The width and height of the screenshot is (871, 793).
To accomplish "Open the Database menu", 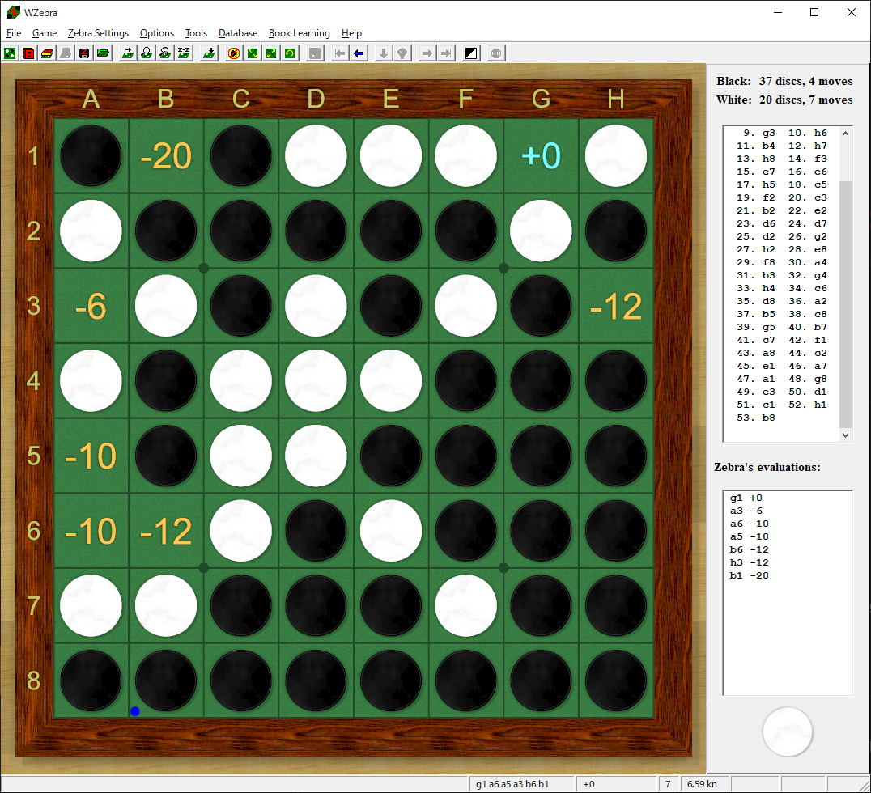I will click(238, 33).
